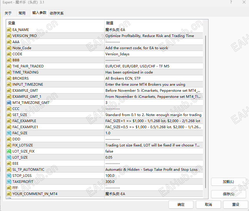Click the SET_SIZE value text
Screen dimensions: 249x211
pos(153,115)
